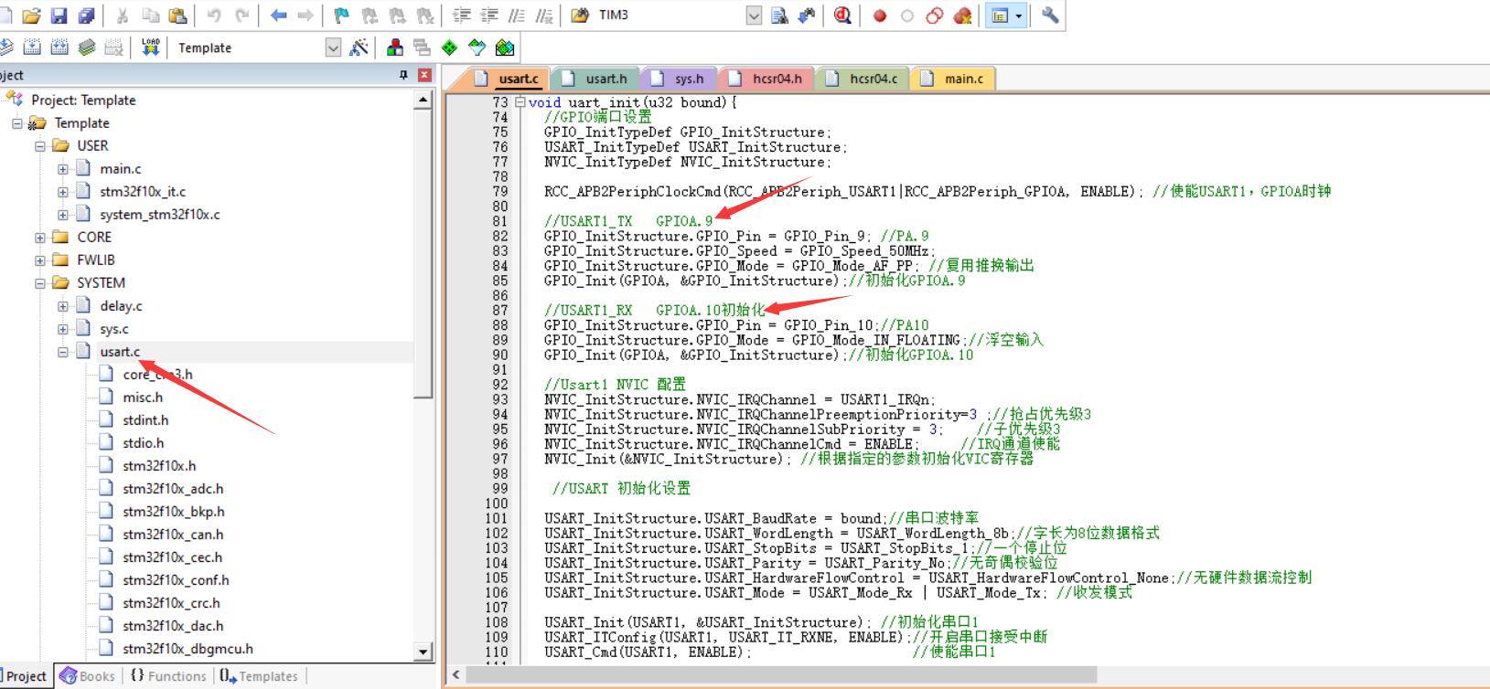Expand the main.c tree node
This screenshot has height=689, width=1490.
pos(63,169)
